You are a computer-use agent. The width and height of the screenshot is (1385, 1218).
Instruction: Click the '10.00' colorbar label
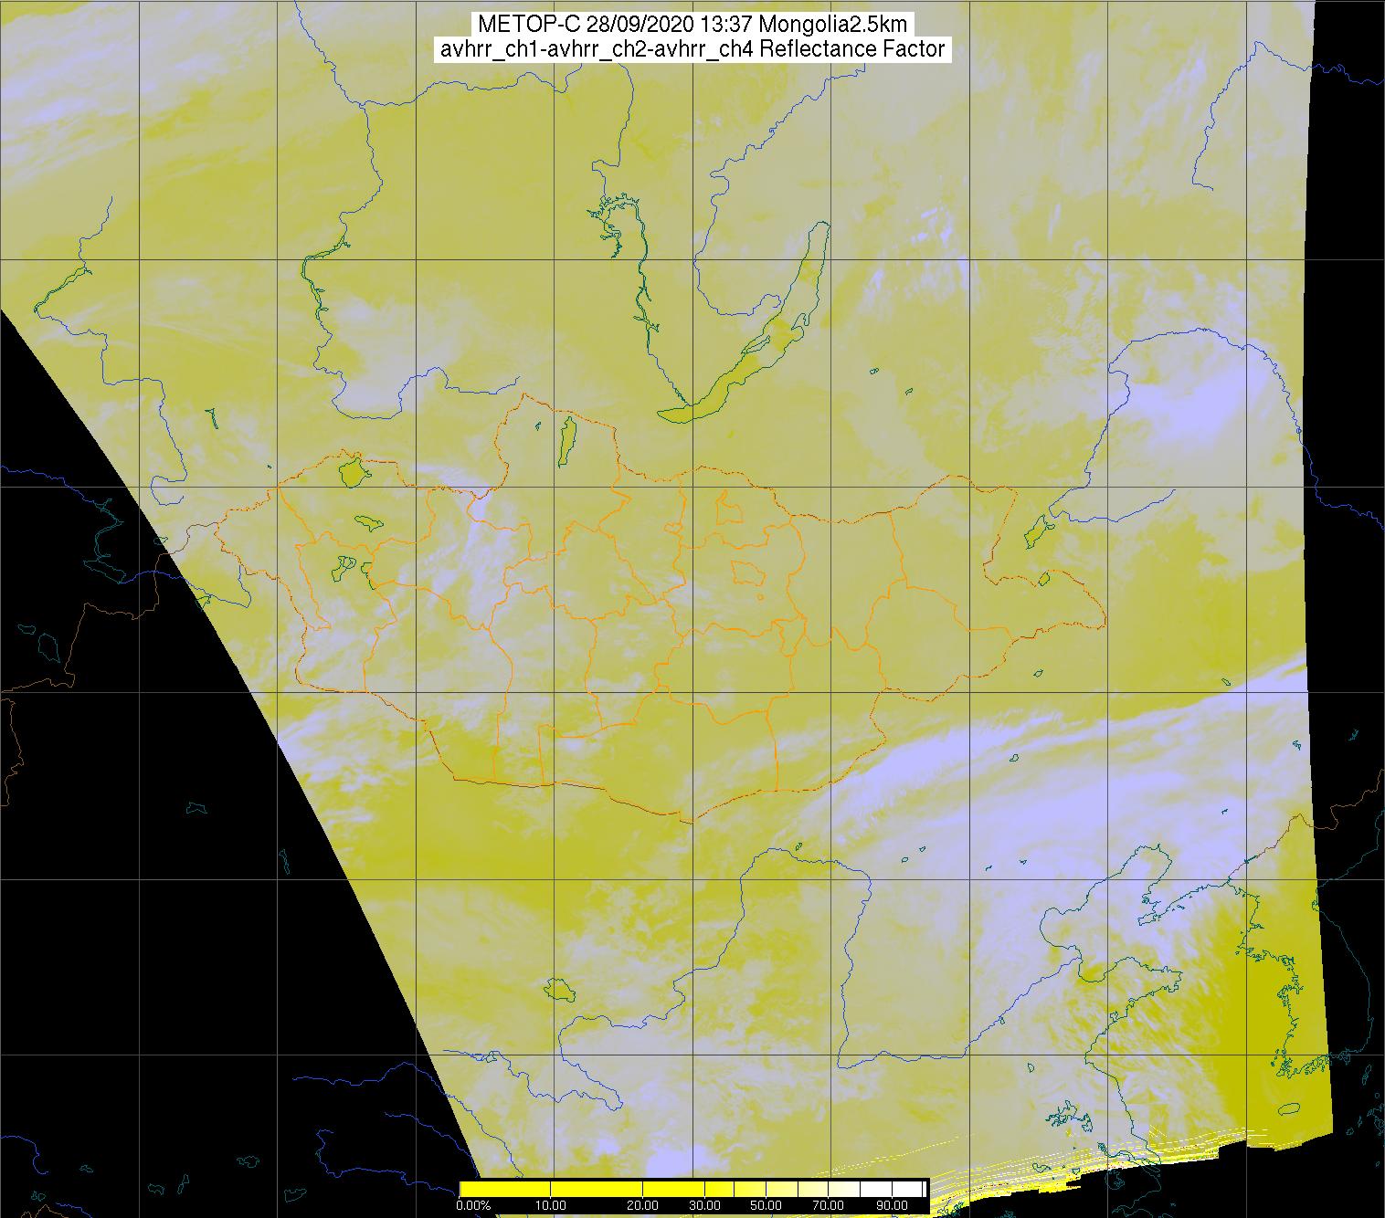[550, 1205]
